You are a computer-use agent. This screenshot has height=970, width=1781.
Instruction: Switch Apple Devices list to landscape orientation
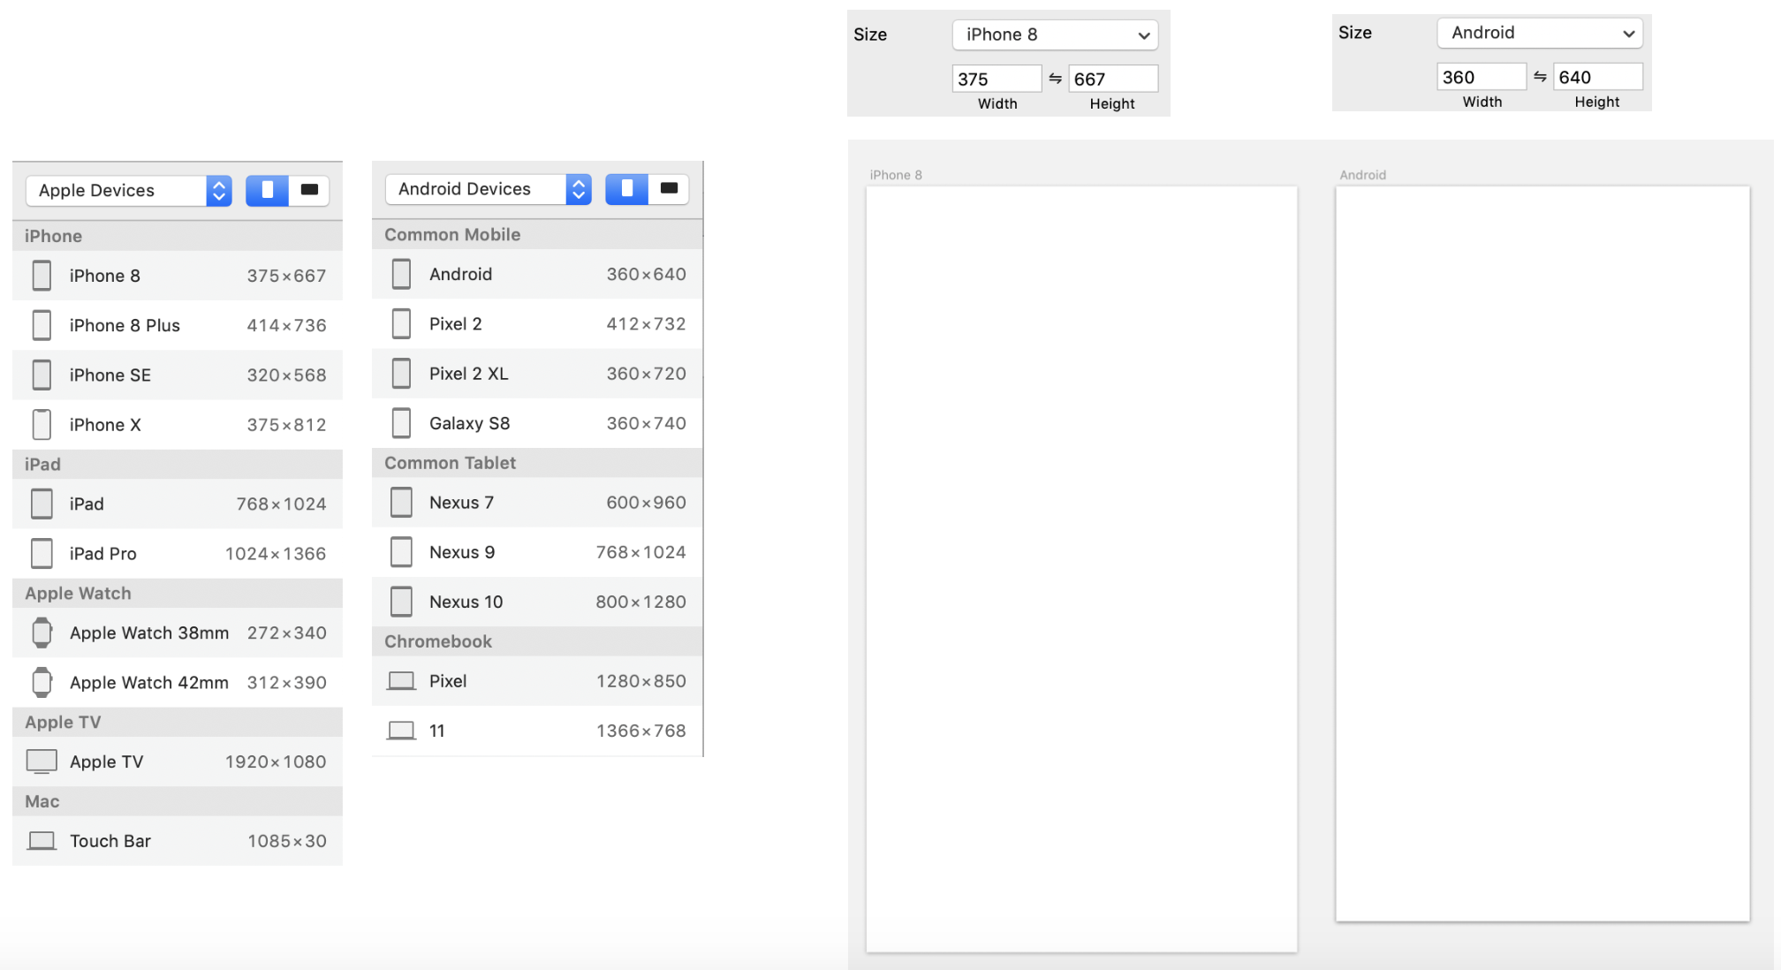pyautogui.click(x=309, y=190)
